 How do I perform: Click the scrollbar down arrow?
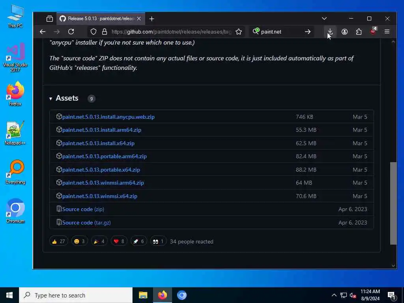(x=393, y=266)
